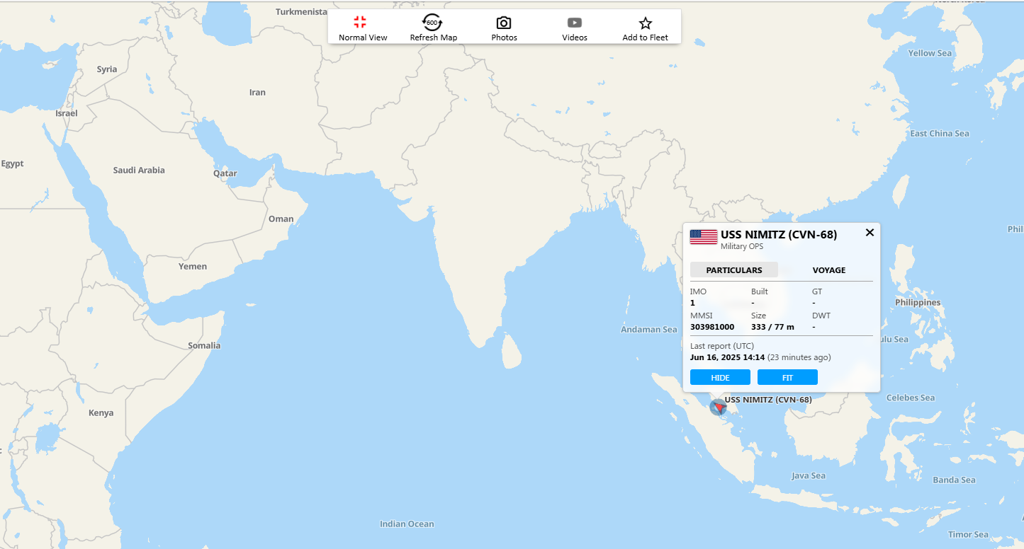Viewport: 1024px width, 549px height.
Task: Click the East China Sea label
Action: click(940, 133)
